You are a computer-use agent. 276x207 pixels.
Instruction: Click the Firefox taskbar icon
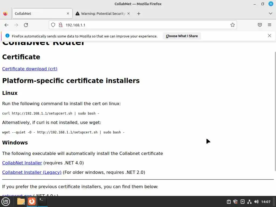tap(32, 201)
